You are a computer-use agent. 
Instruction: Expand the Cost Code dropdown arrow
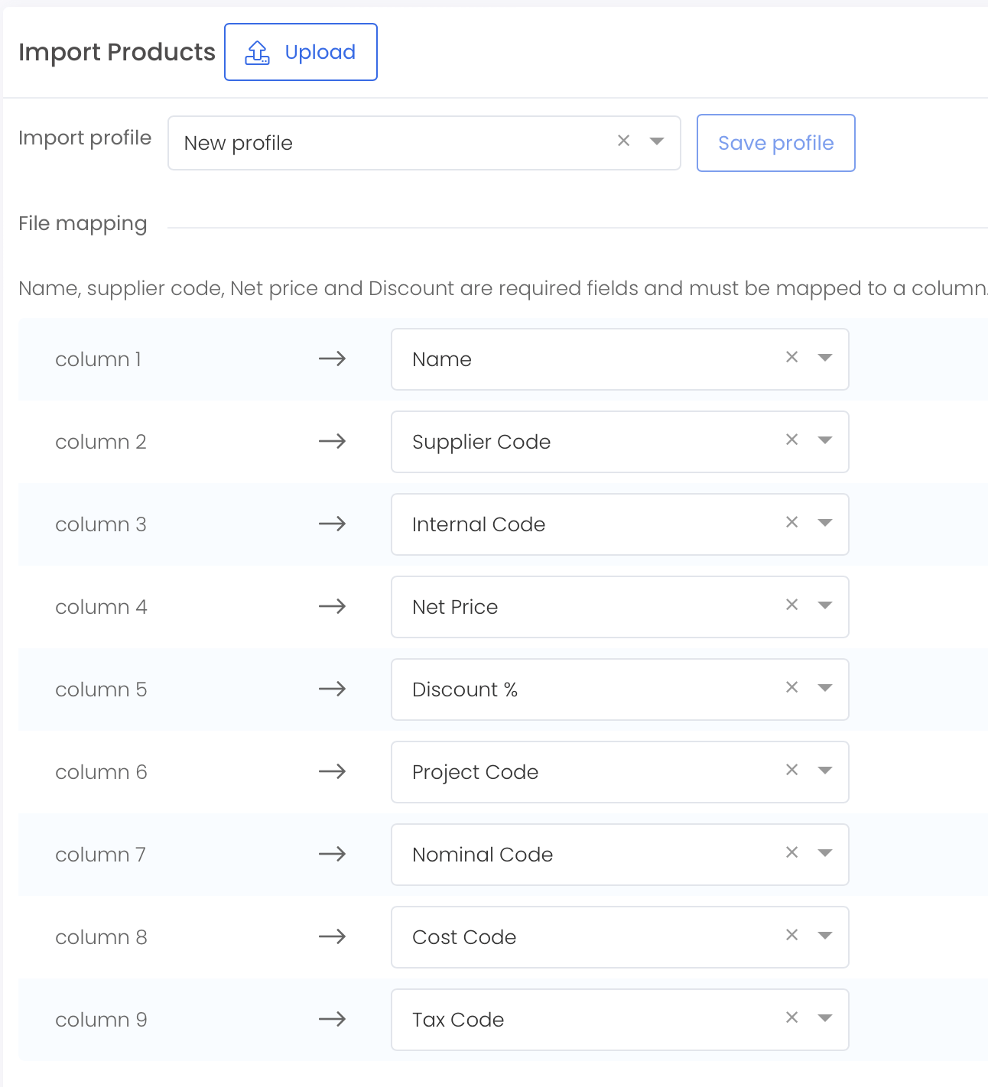pyautogui.click(x=824, y=935)
